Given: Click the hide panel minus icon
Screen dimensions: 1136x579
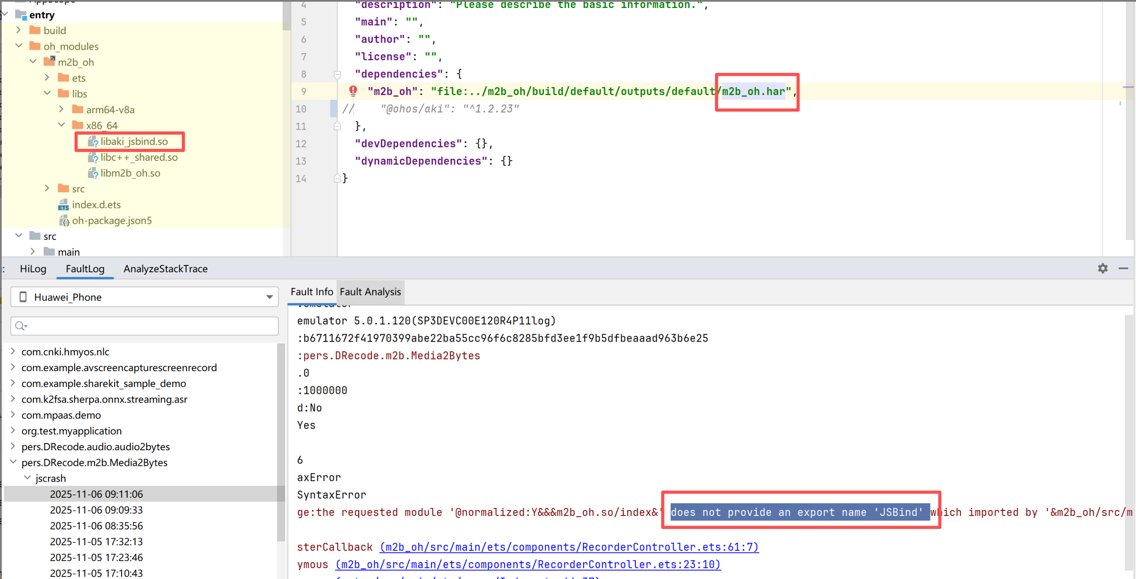Looking at the screenshot, I should coord(1123,268).
